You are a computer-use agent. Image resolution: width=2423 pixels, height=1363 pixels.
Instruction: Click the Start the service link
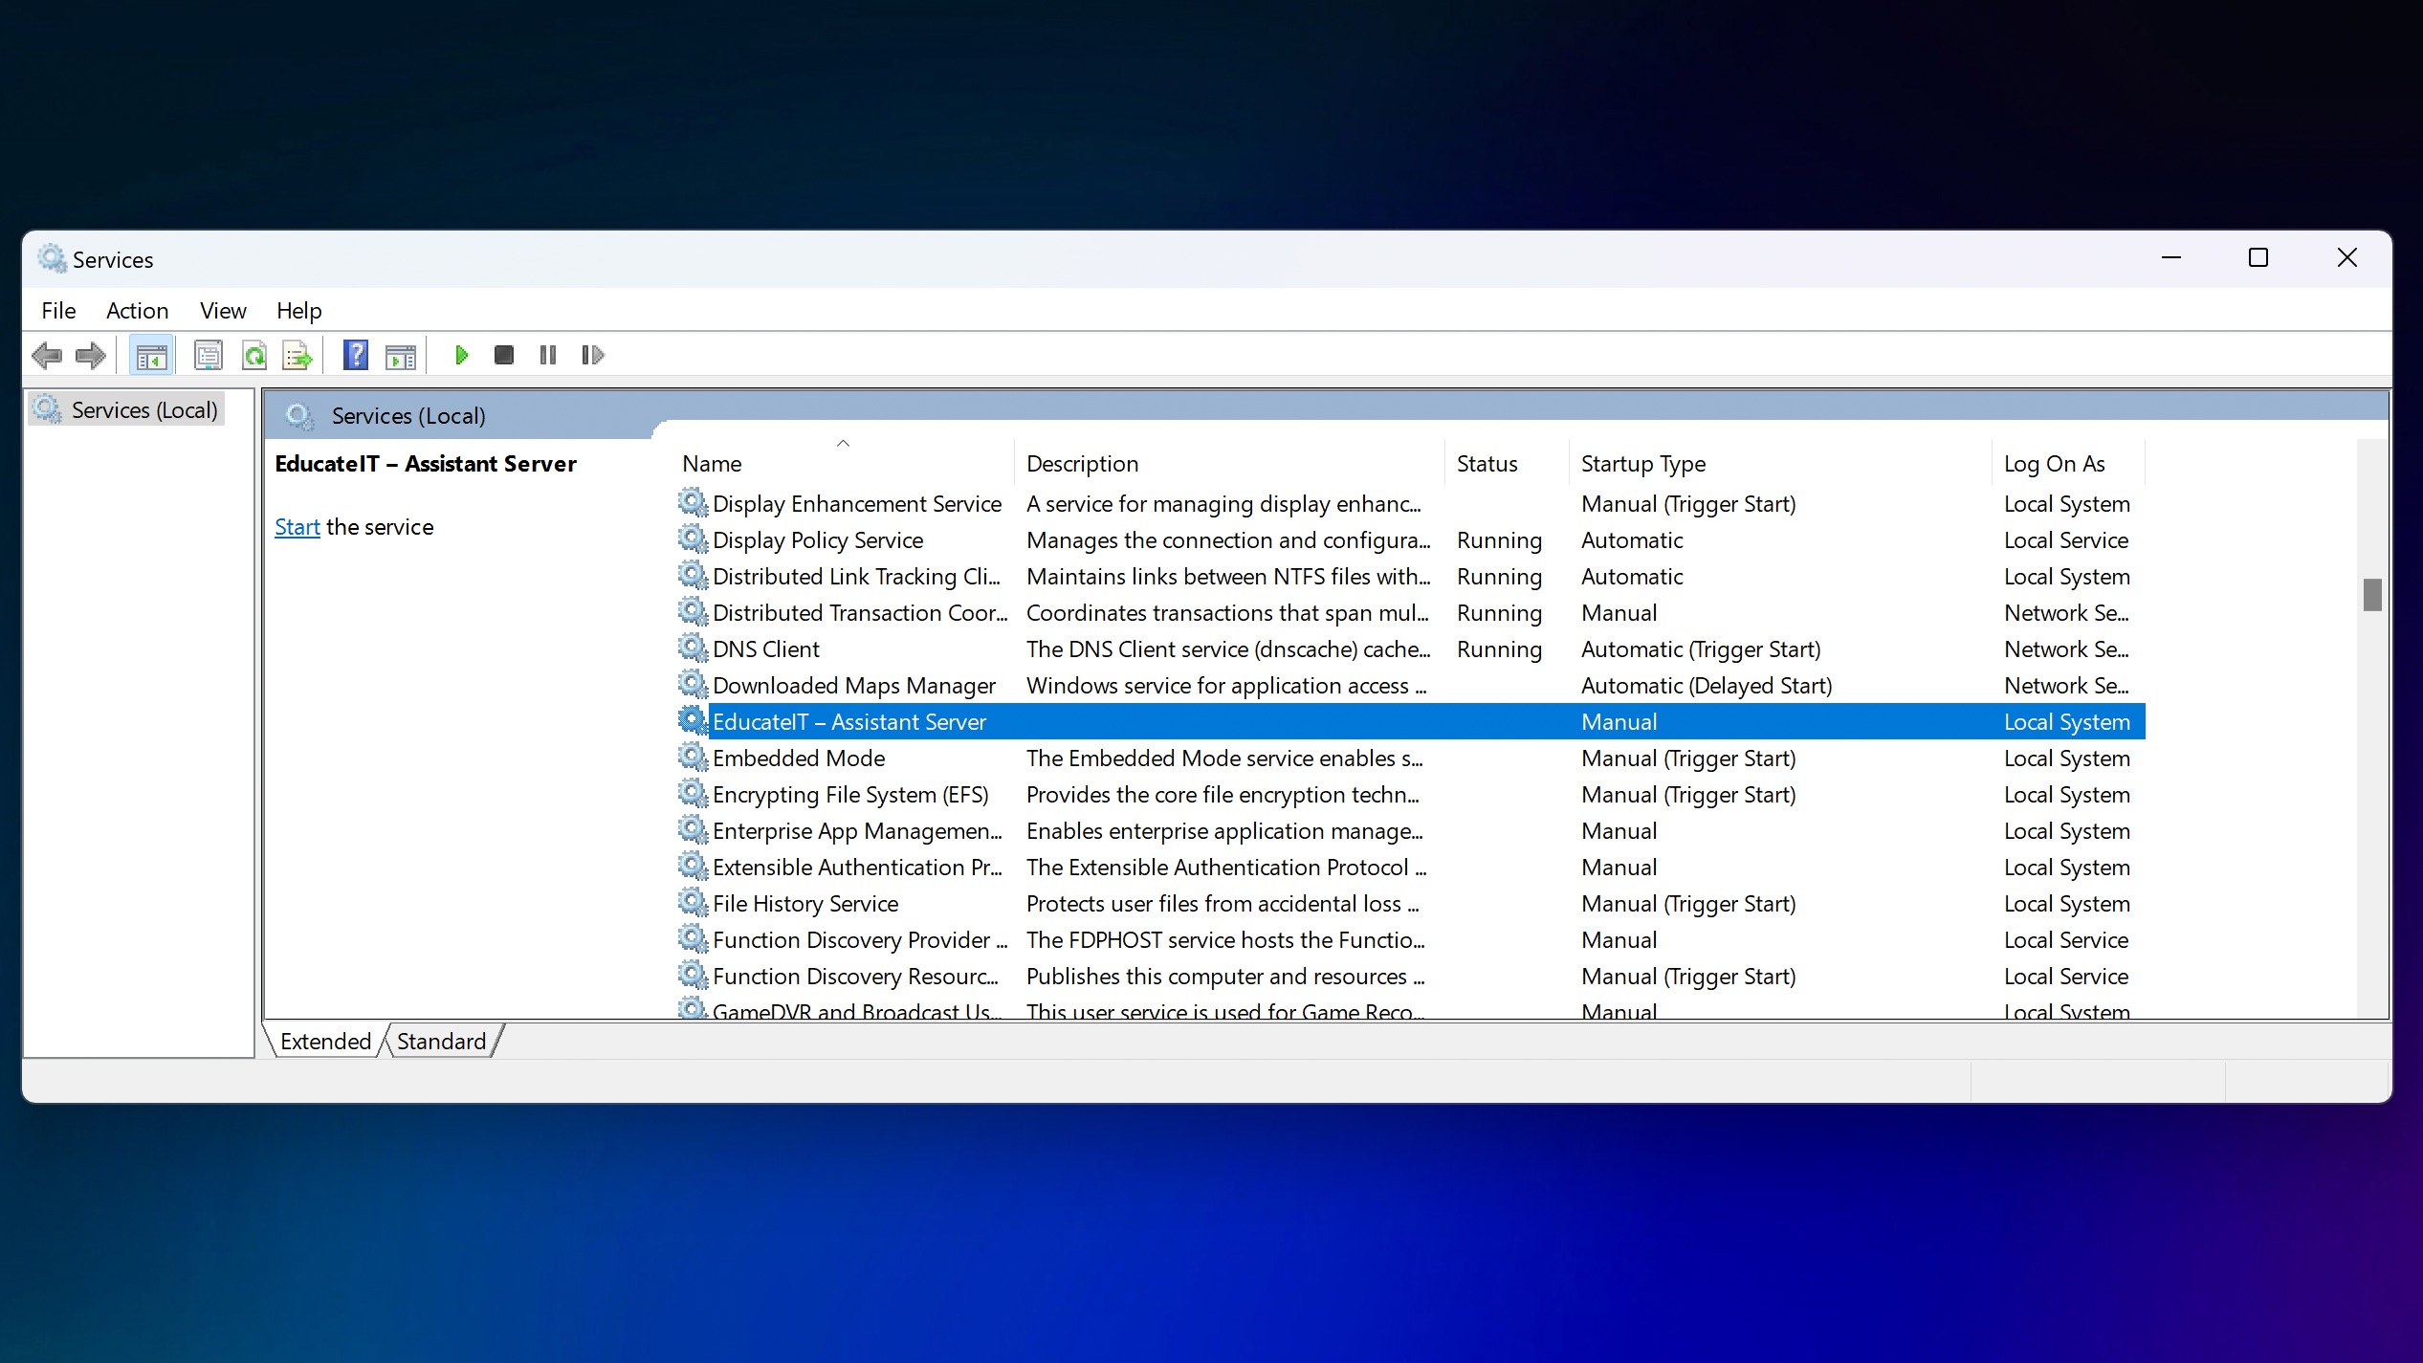[x=297, y=527]
